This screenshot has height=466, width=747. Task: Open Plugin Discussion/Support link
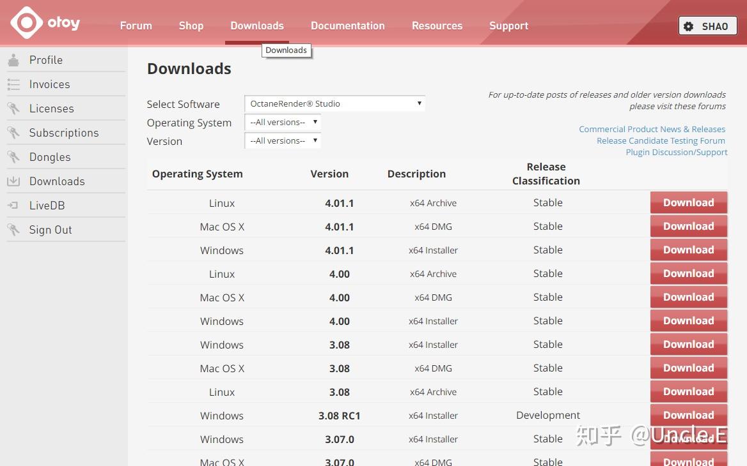(x=677, y=152)
